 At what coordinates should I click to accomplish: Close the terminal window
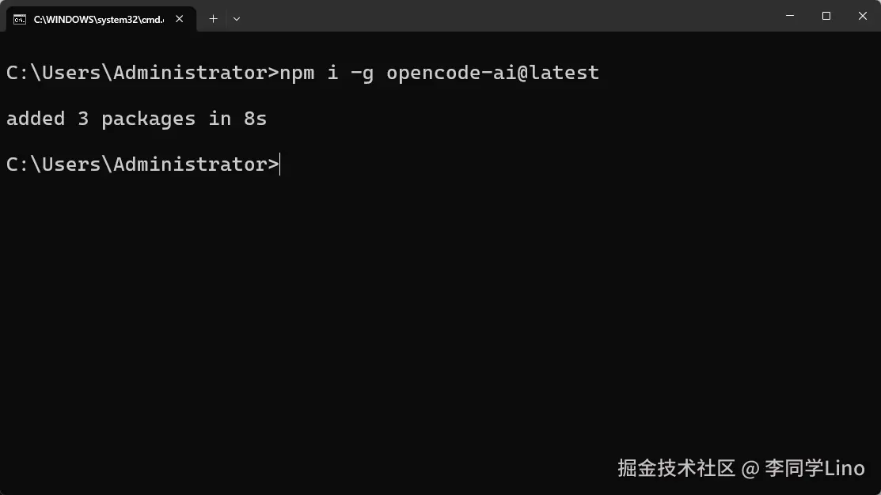pyautogui.click(x=863, y=16)
